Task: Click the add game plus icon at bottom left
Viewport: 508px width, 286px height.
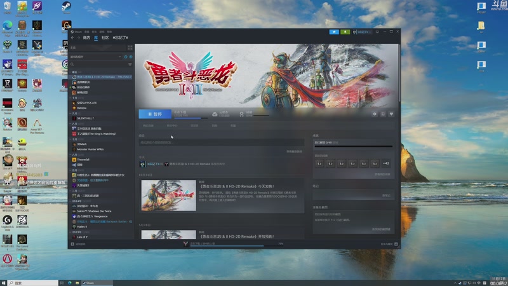Action: tap(72, 244)
